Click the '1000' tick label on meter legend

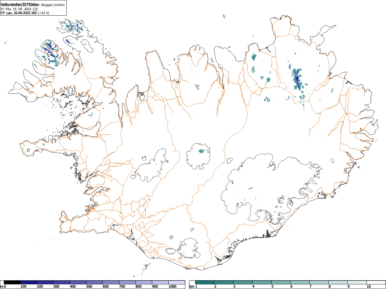click(172, 287)
